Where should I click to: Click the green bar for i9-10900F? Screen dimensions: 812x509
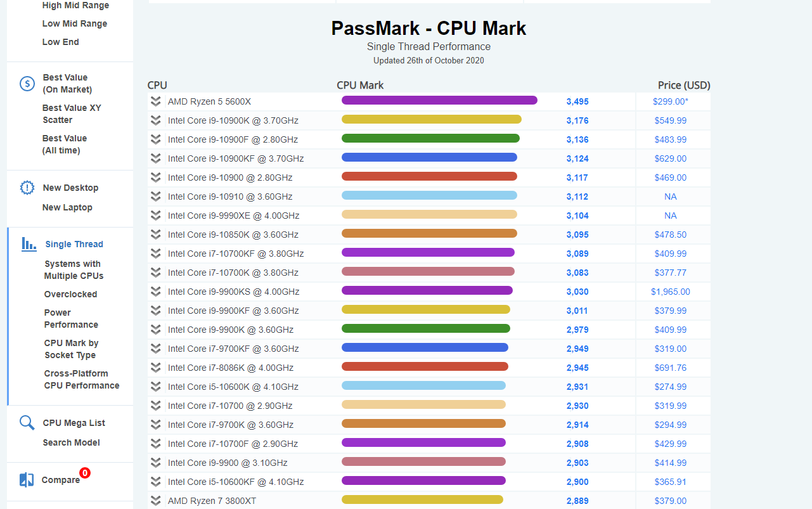(x=430, y=139)
